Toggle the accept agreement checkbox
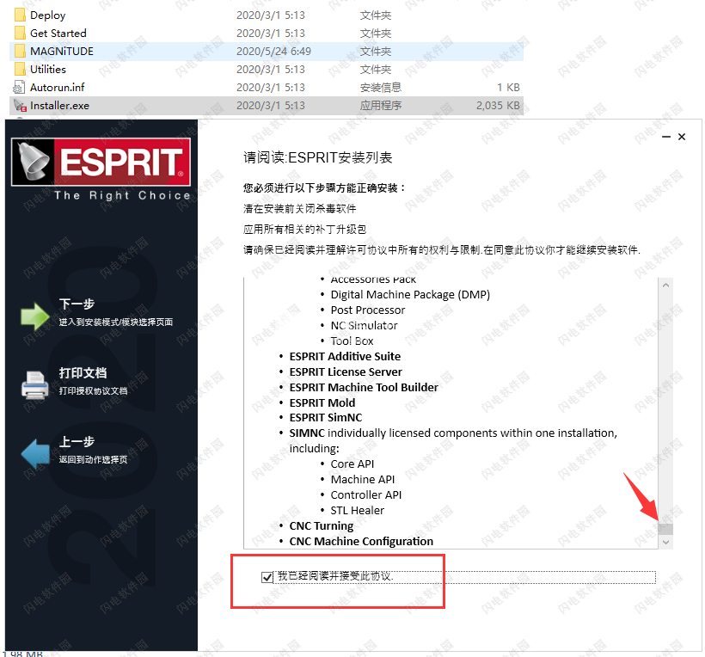The image size is (705, 657). pyautogui.click(x=267, y=577)
